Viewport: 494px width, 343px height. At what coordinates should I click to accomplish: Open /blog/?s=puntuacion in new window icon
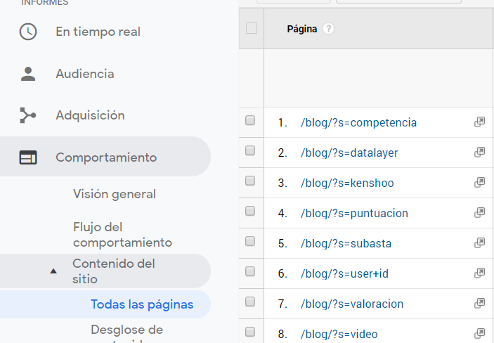point(479,212)
